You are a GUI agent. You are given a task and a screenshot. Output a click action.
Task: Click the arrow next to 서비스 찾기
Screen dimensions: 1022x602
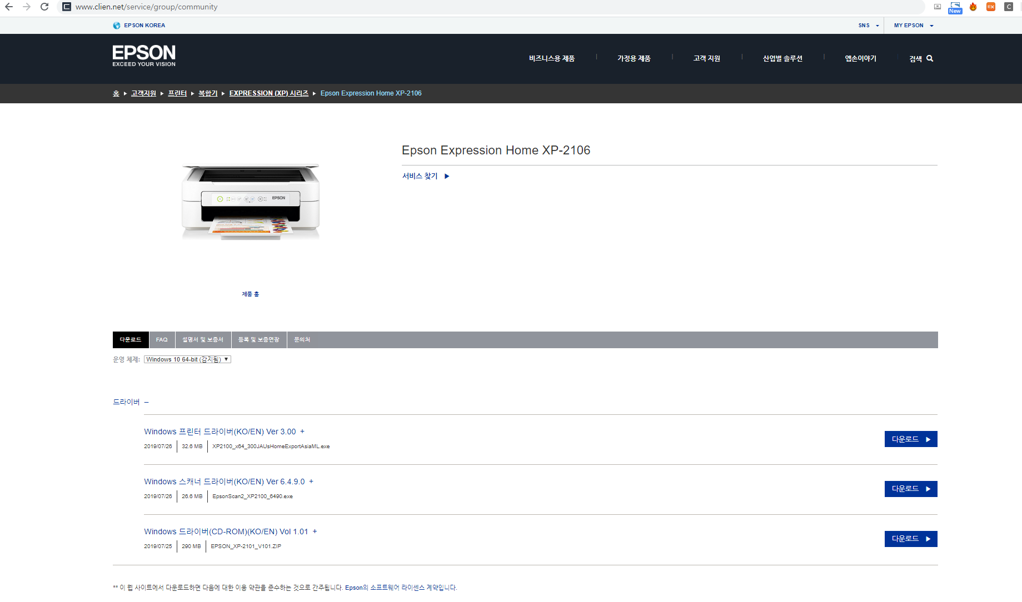(447, 176)
